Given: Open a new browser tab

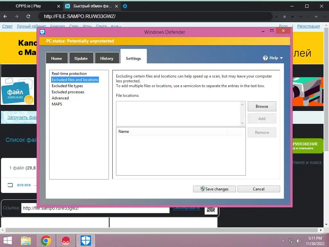Looking at the screenshot, I should (x=125, y=6).
